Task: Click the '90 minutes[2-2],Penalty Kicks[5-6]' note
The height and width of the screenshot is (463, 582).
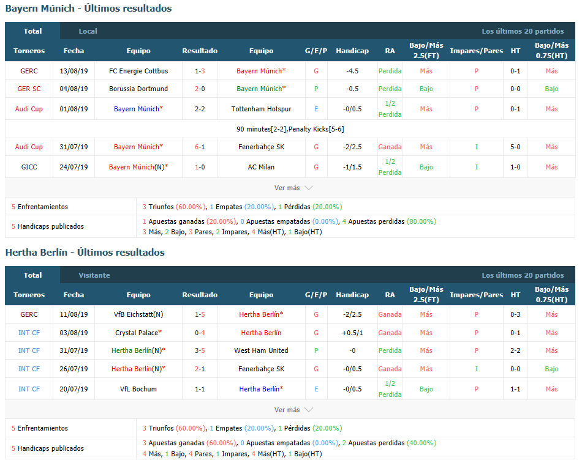Action: point(290,129)
